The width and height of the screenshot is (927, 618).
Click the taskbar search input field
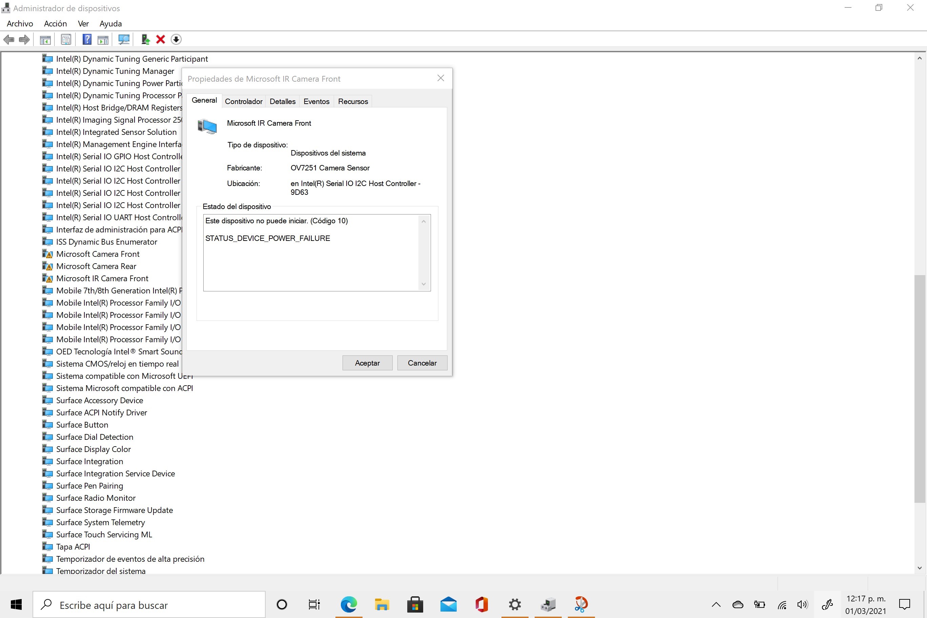coord(158,604)
